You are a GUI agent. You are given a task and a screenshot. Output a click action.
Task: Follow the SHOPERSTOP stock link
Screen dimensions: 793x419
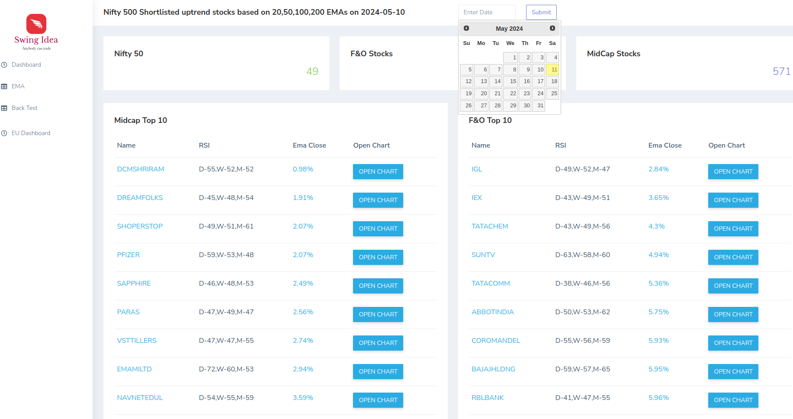140,226
